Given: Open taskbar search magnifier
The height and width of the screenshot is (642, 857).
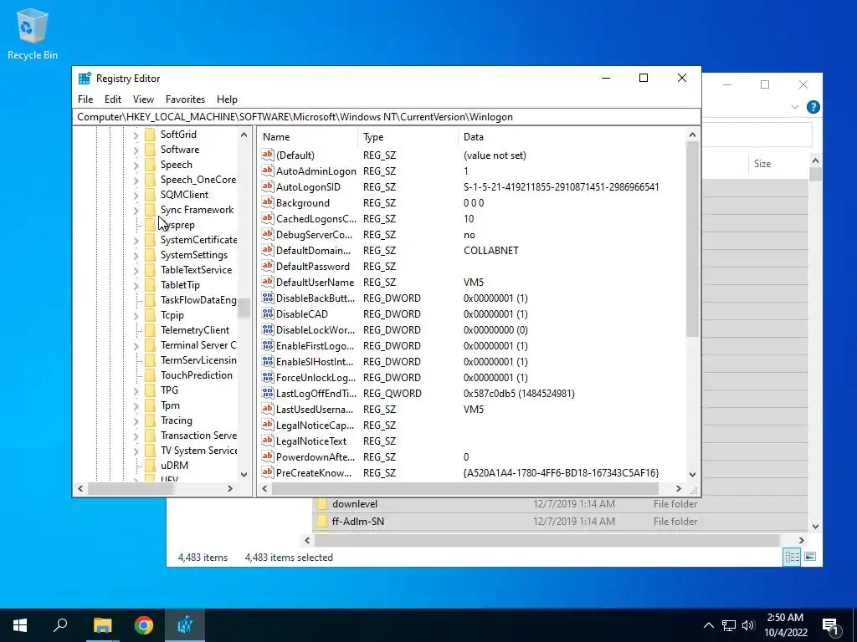Looking at the screenshot, I should [60, 625].
